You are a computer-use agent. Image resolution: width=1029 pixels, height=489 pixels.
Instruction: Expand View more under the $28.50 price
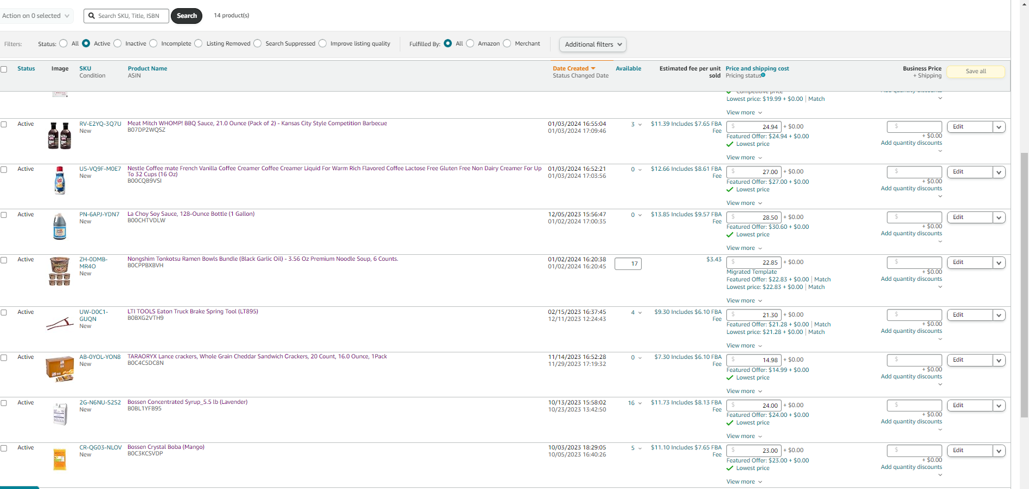tap(744, 248)
